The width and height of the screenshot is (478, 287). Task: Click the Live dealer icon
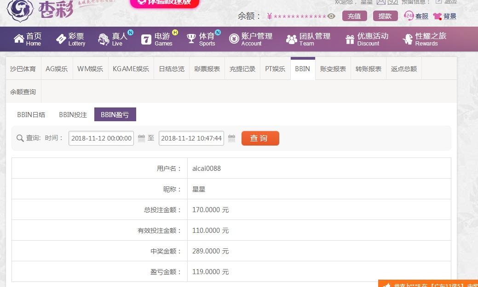(x=104, y=39)
